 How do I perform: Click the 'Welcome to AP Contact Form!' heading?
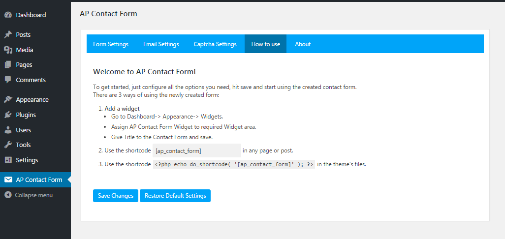144,71
